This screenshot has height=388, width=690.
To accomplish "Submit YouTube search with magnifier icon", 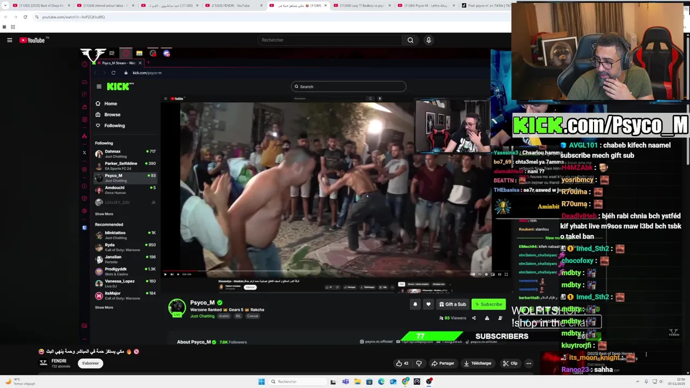I will pyautogui.click(x=410, y=40).
